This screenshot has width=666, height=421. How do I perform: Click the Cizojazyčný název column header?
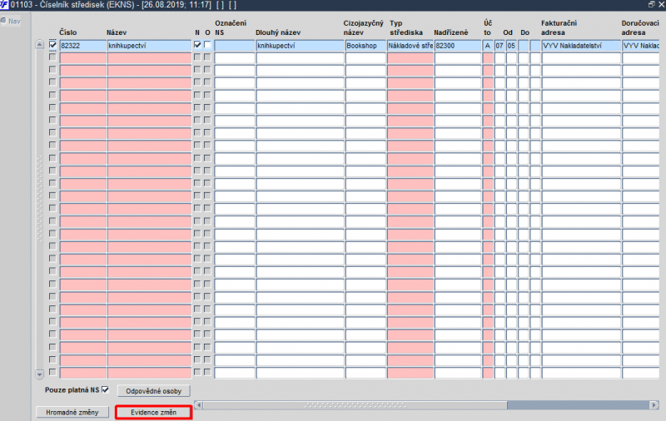coord(363,27)
